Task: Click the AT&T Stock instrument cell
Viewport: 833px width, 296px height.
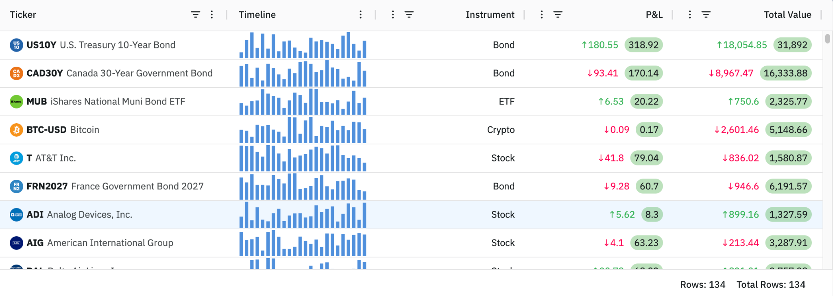Action: click(503, 158)
